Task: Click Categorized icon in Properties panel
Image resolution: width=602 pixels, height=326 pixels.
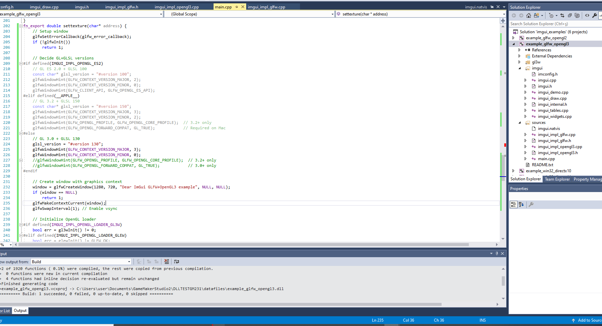Action: click(x=514, y=204)
